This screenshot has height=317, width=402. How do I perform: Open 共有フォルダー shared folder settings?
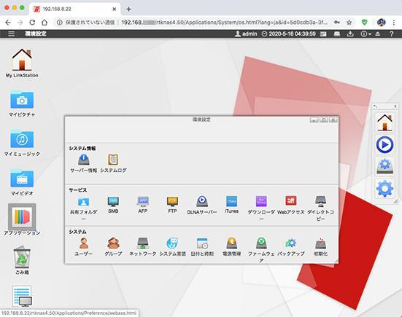click(x=84, y=208)
